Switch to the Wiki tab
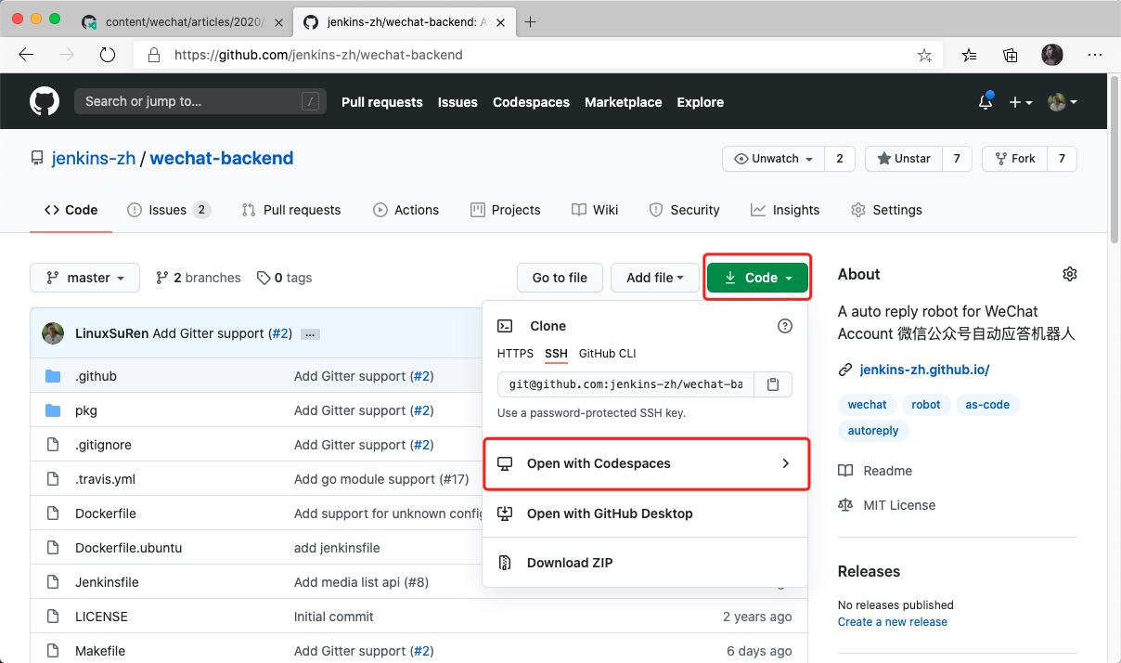 pos(595,210)
